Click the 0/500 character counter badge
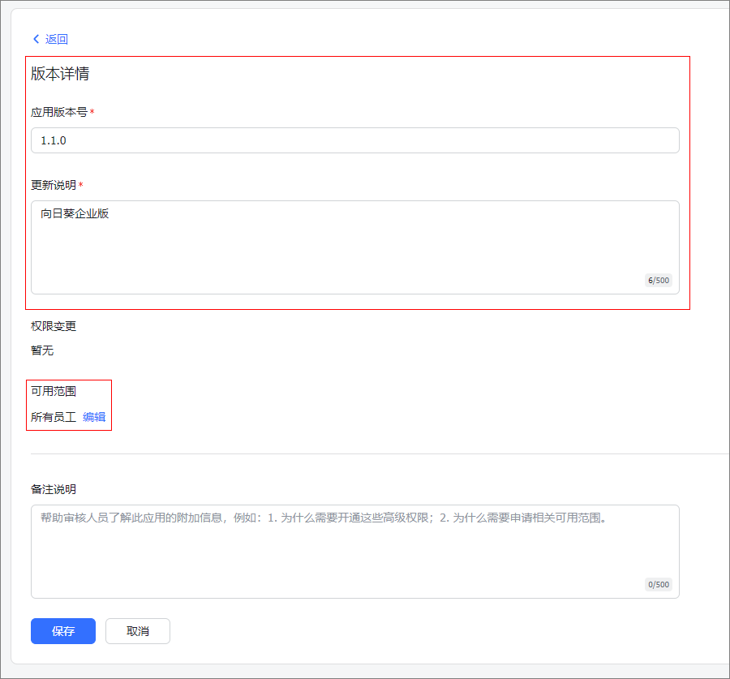 (658, 585)
